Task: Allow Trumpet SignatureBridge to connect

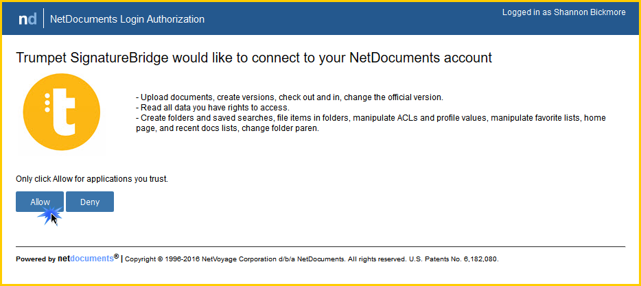Action: [40, 202]
